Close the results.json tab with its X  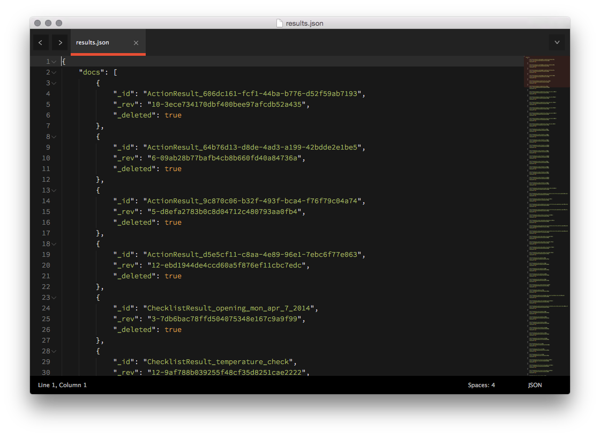coord(136,42)
